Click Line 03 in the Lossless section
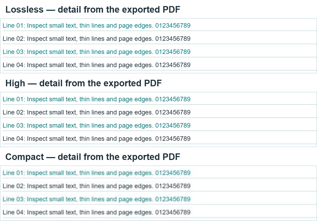Screen dimensions: 317x221 pos(96,52)
